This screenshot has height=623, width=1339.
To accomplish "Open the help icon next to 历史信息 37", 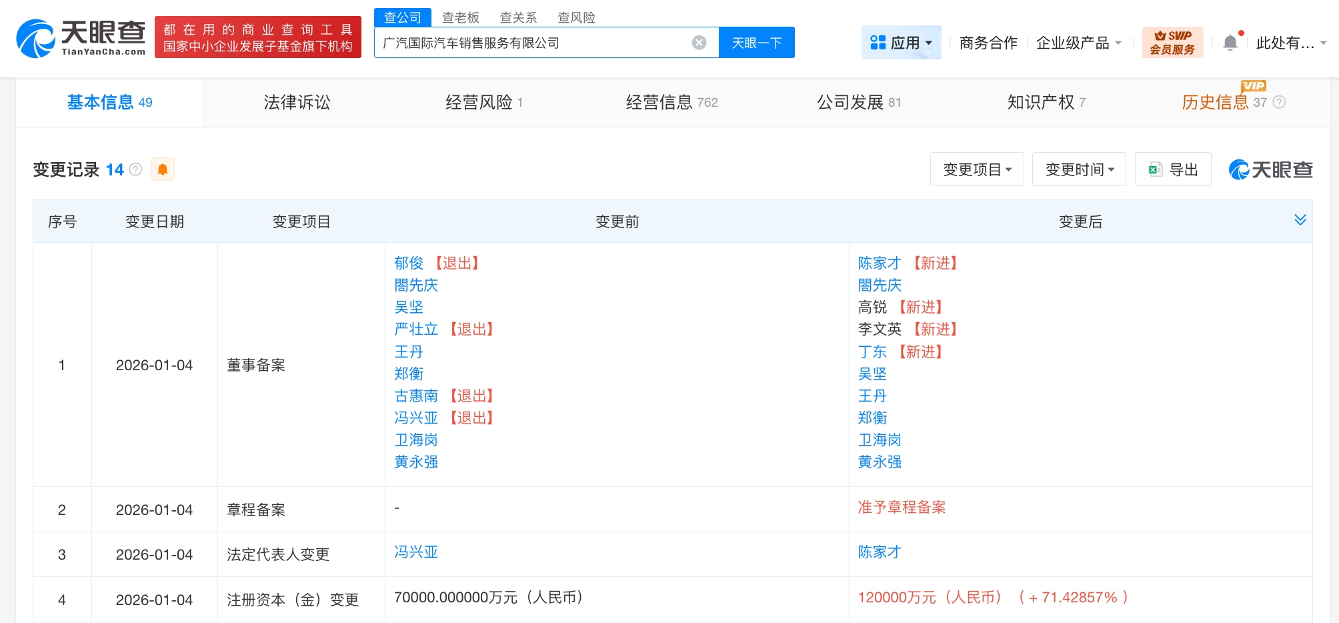I will 1278,102.
